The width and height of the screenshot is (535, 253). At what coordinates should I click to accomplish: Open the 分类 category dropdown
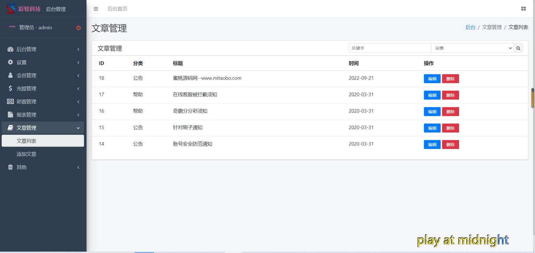click(x=472, y=48)
